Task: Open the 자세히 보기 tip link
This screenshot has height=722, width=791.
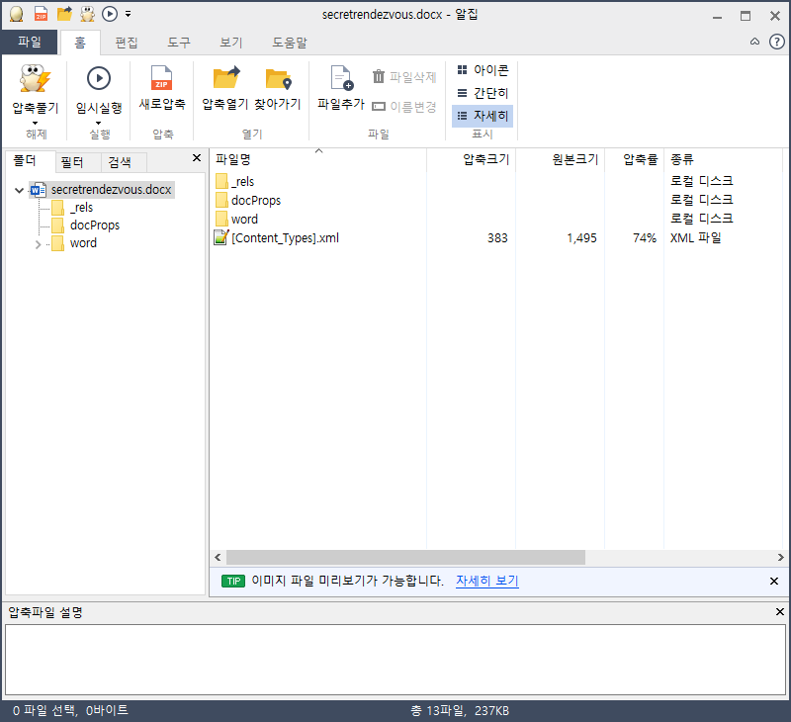Action: [x=486, y=581]
